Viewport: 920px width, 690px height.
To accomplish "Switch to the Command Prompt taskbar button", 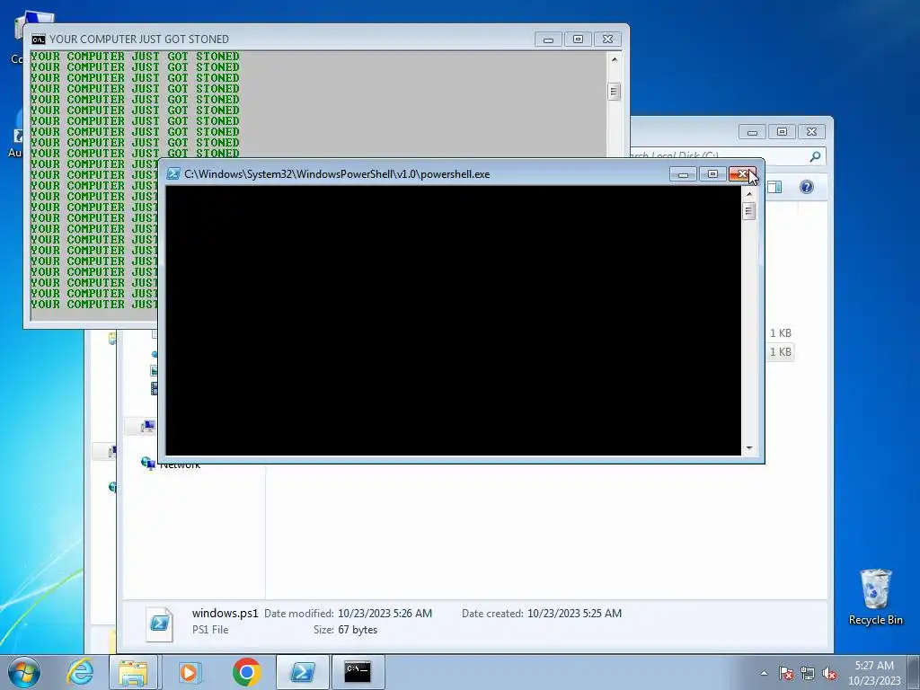I will pyautogui.click(x=358, y=672).
